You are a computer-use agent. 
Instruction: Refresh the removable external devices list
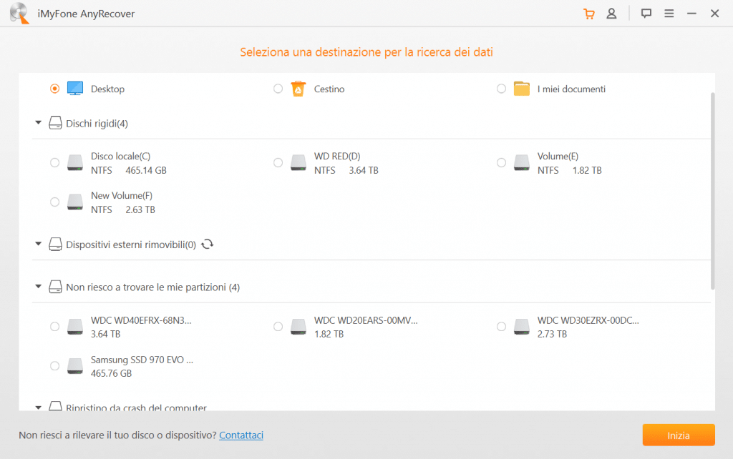(207, 245)
